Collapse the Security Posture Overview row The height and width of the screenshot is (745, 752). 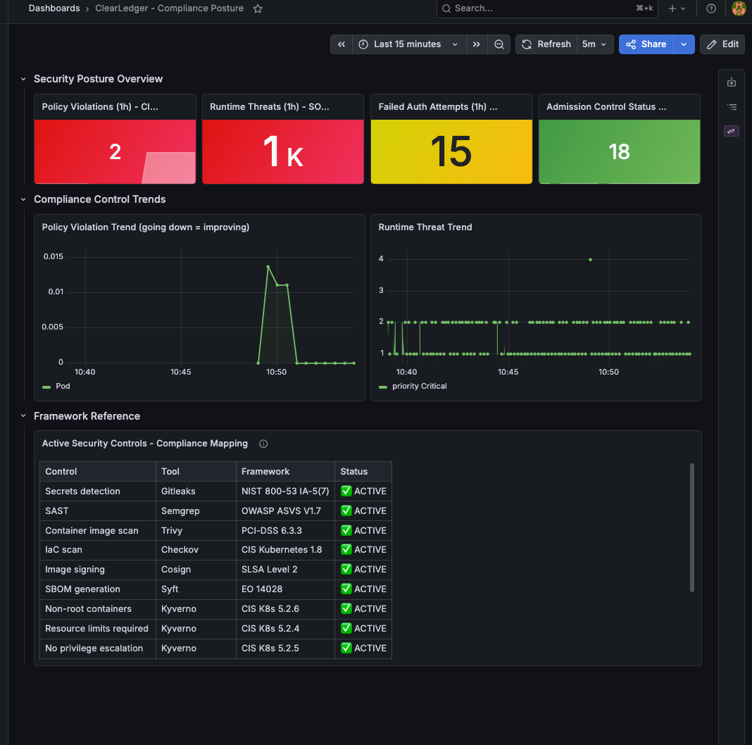(x=23, y=79)
